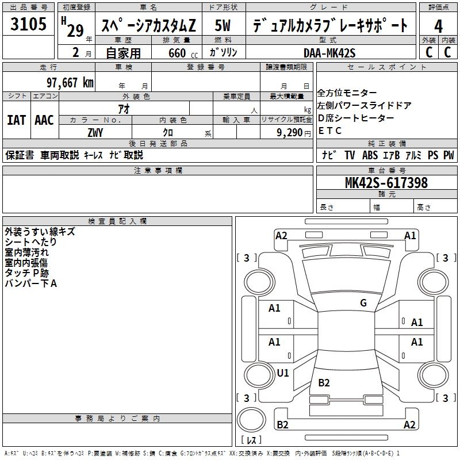Click the G mark on the windshield

tap(363, 303)
